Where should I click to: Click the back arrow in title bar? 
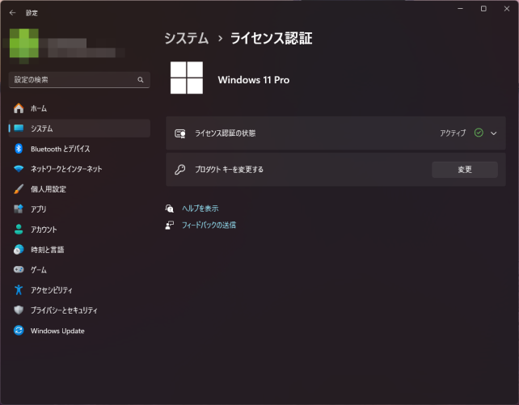(13, 13)
